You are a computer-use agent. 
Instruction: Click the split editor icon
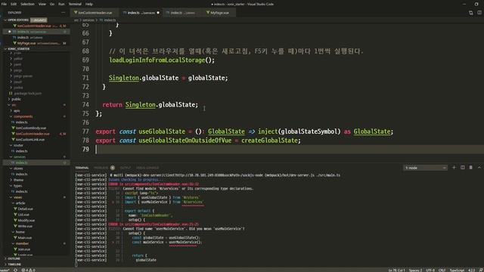pos(479,13)
